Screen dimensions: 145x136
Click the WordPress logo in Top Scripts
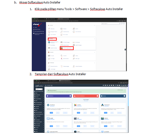point(48,105)
